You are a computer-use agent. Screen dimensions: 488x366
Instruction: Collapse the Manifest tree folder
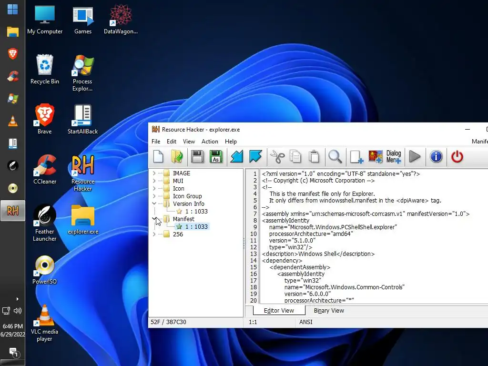tap(154, 219)
